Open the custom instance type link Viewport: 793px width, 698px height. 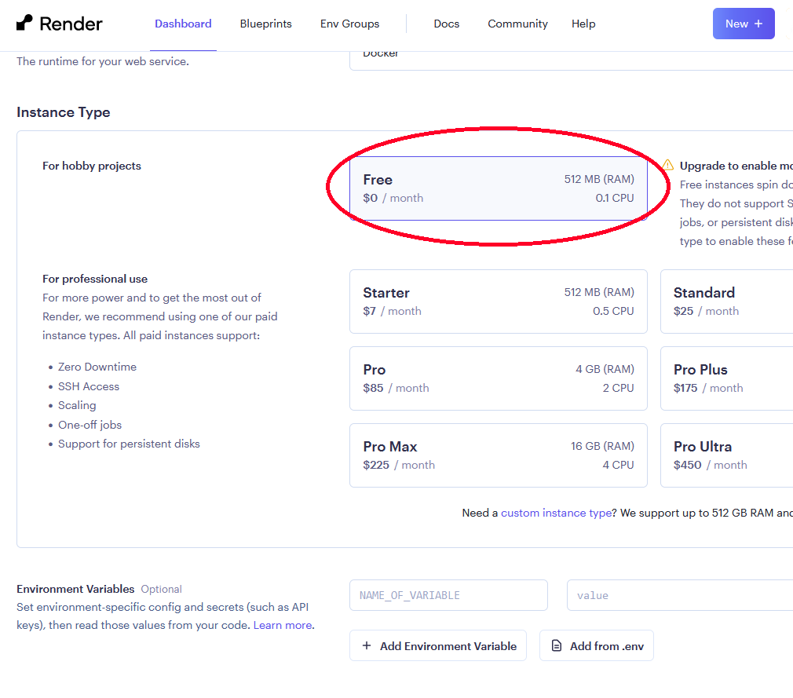[x=556, y=513]
